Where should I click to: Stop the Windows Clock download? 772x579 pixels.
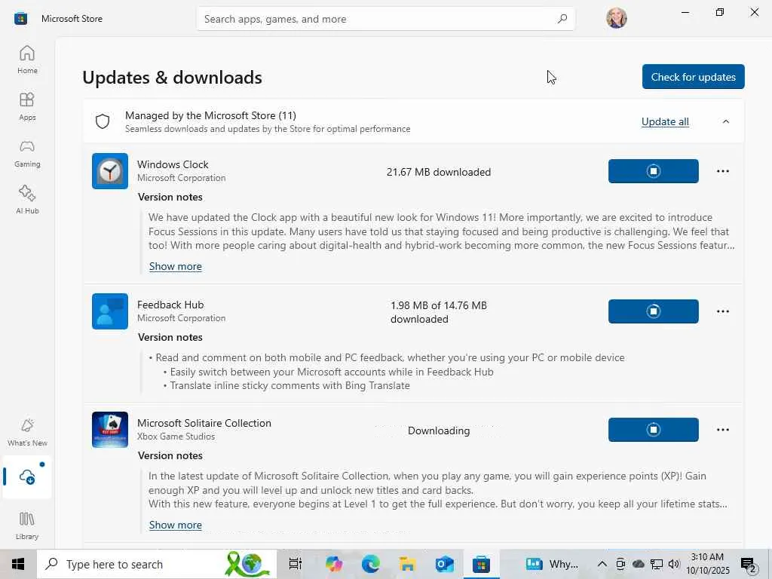pyautogui.click(x=654, y=171)
